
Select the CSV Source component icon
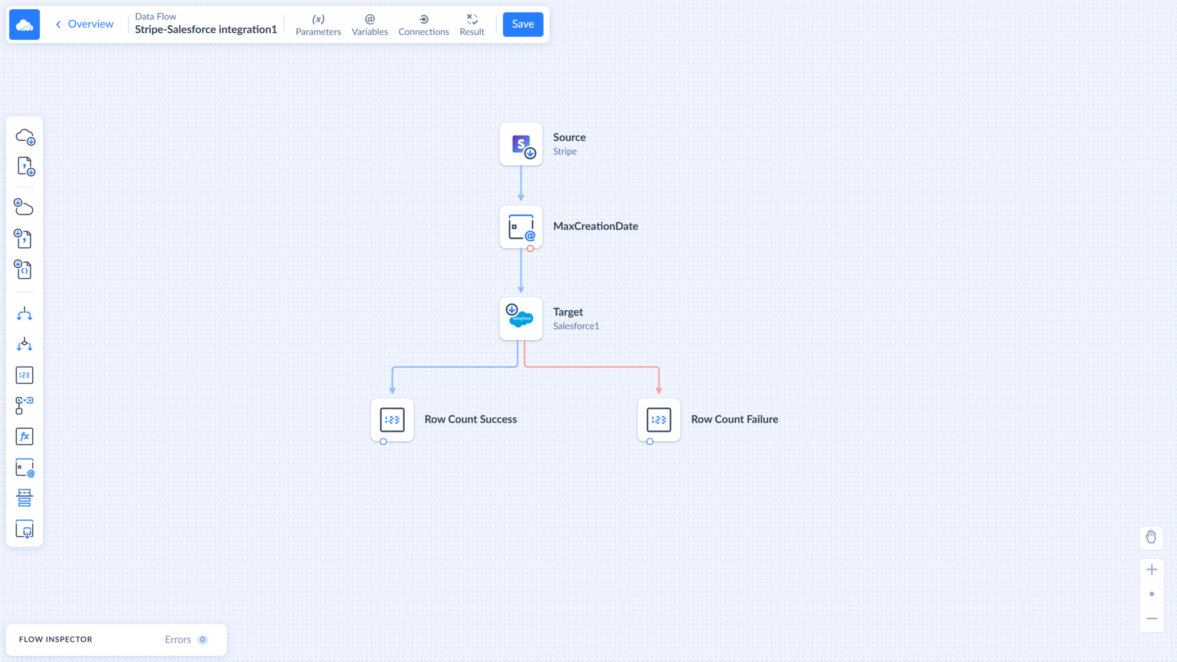pyautogui.click(x=25, y=167)
